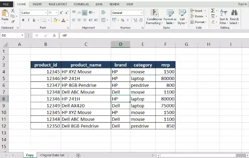The image size is (249, 158).
Task: Click Merge & Center icon
Action: point(103,20)
